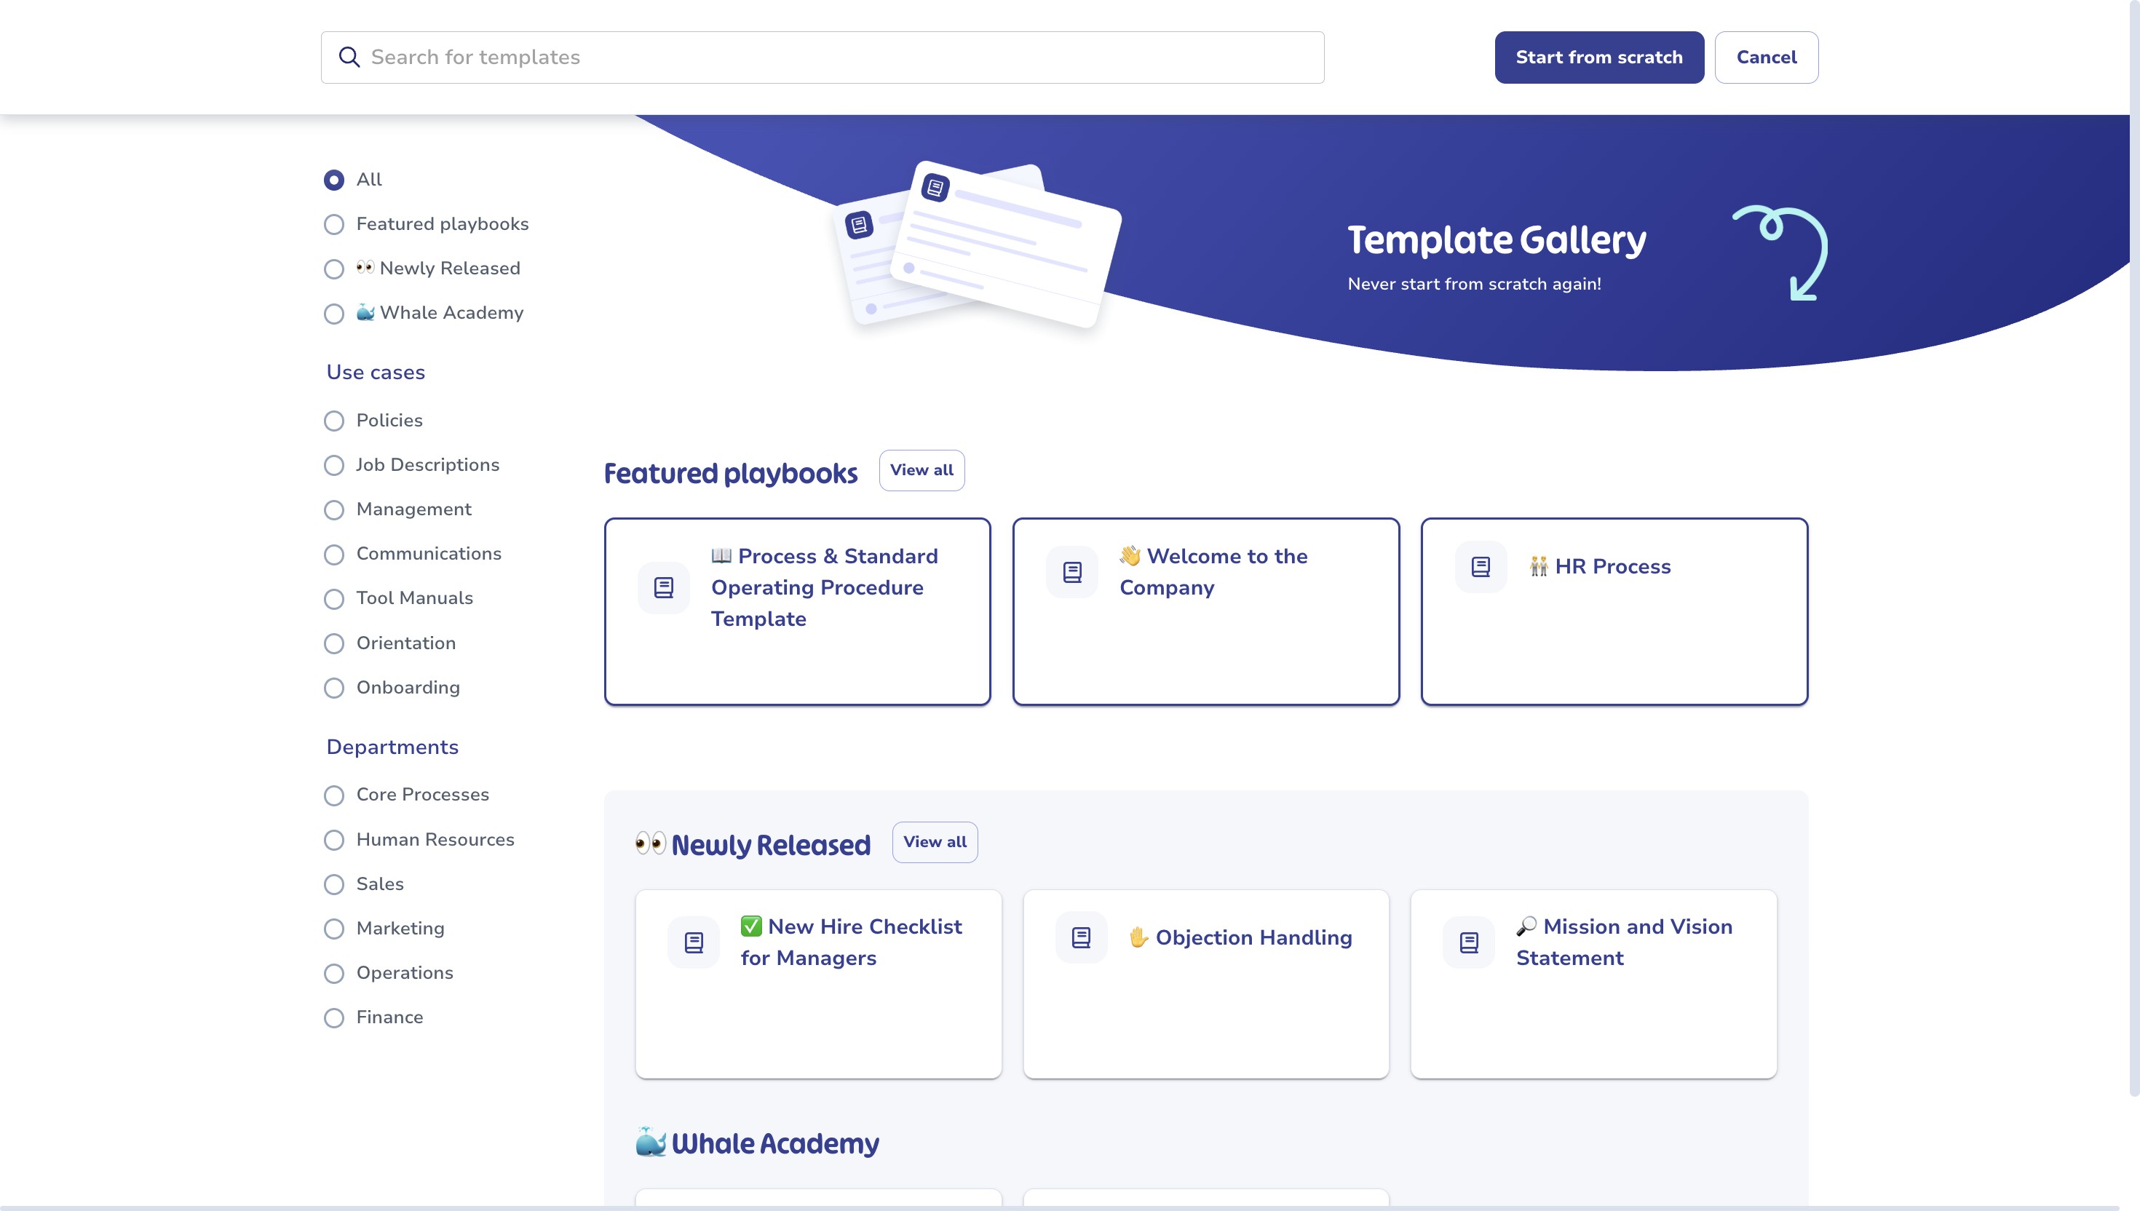This screenshot has width=2140, height=1211.
Task: Open Welcome to the Company playbook title
Action: (1213, 571)
